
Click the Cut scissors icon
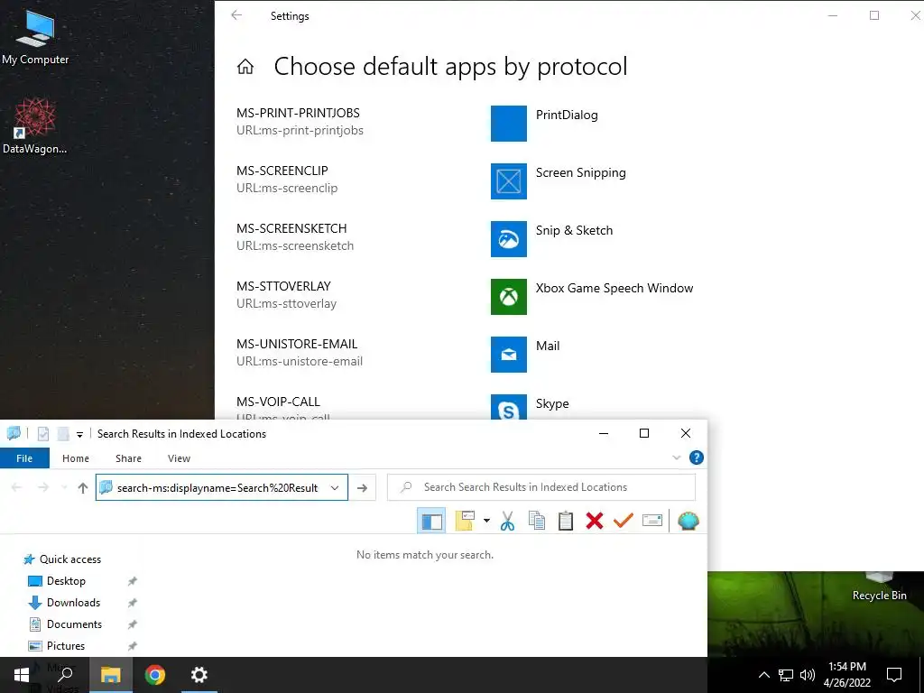point(507,521)
